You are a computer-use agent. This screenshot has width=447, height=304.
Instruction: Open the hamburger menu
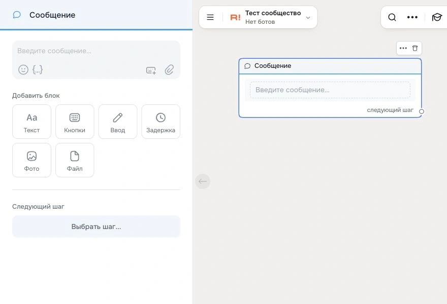click(x=210, y=17)
